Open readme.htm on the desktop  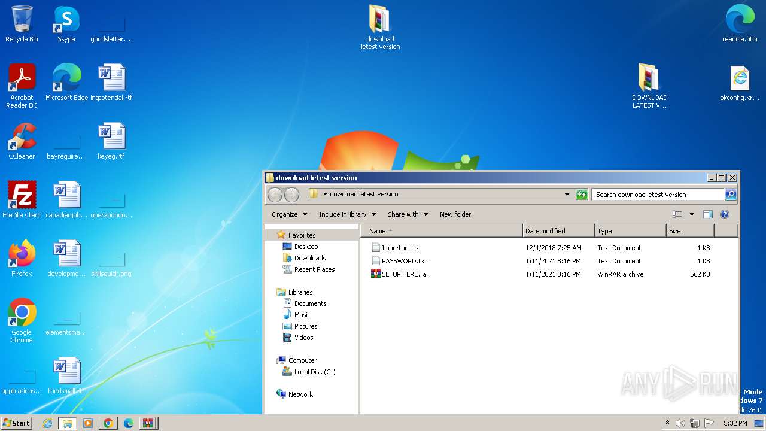(740, 24)
